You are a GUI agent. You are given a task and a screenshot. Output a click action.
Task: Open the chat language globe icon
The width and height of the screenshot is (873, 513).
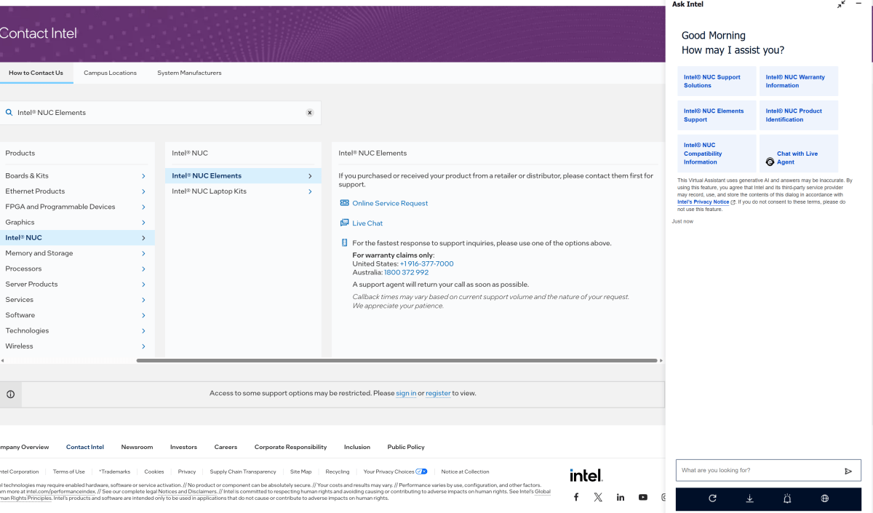(824, 498)
